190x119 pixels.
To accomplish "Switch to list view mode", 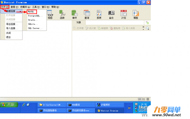I will 144,99.
